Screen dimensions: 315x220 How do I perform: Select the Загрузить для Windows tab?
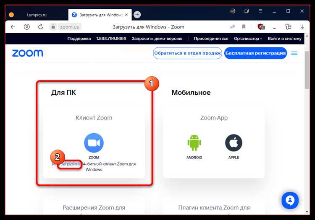(100, 15)
